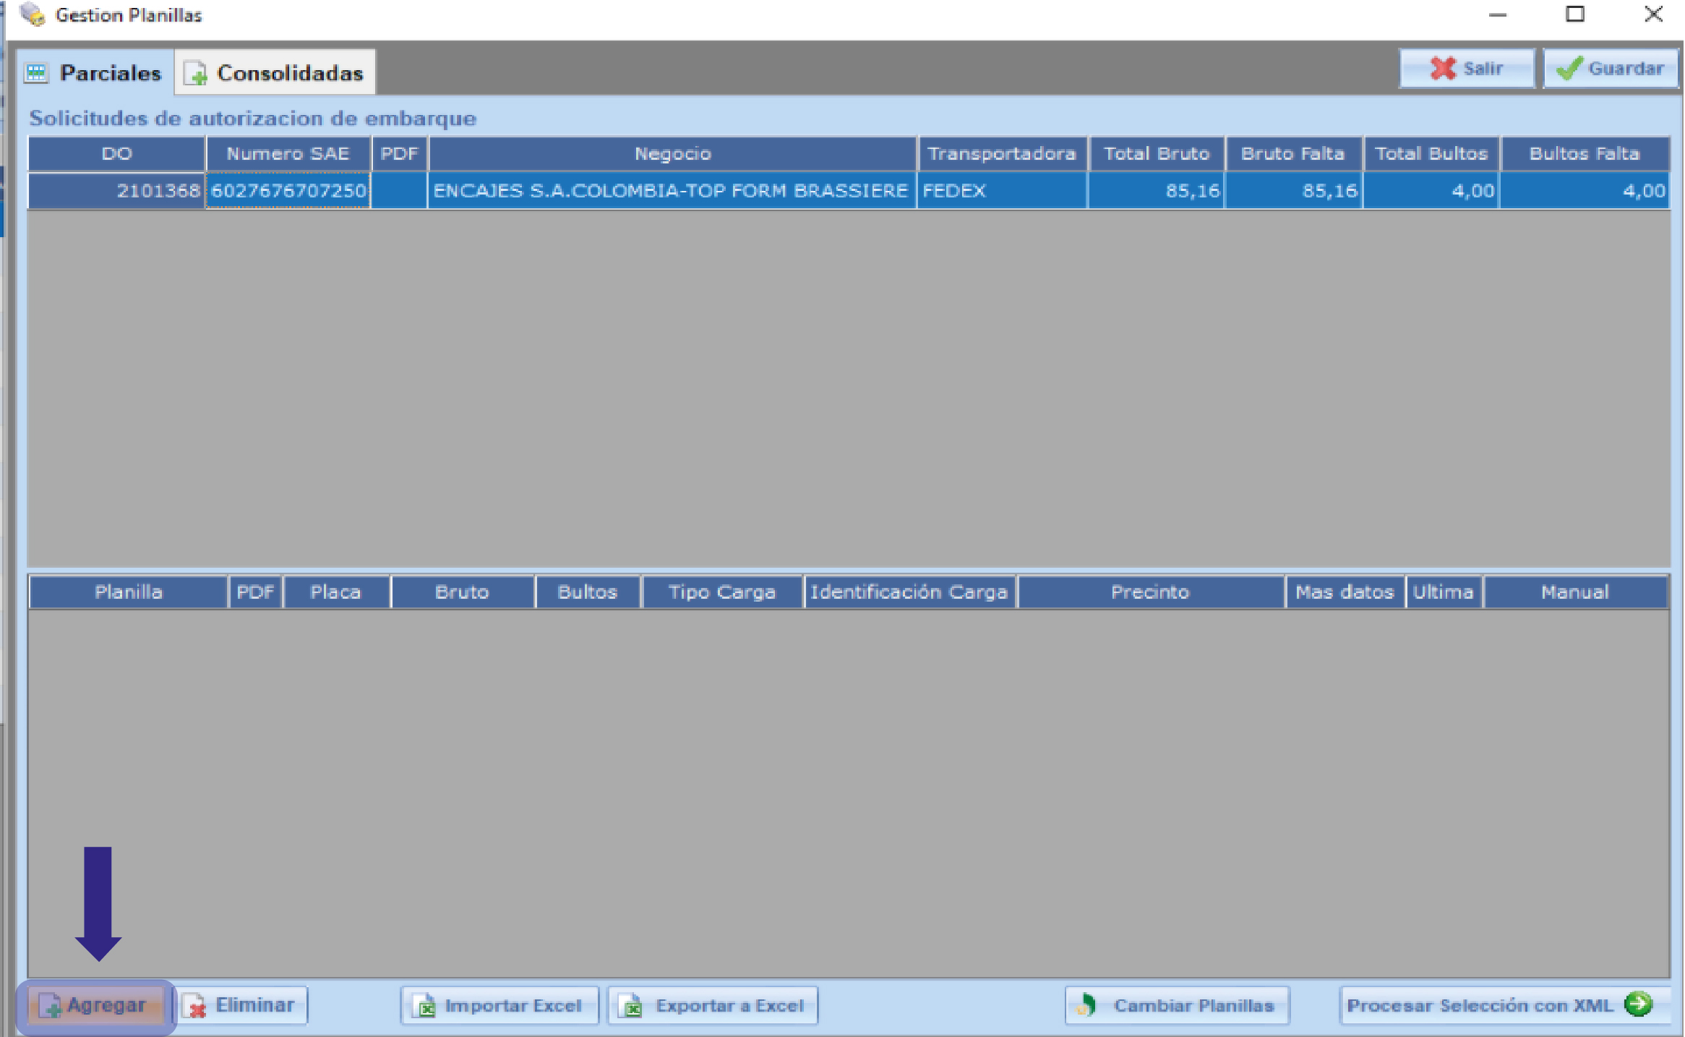Select the Parciales tab
Screen dimensions: 1685x1037
(95, 73)
